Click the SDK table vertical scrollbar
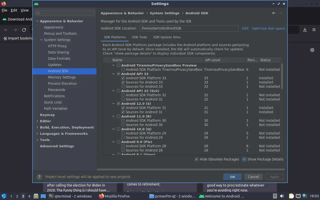This screenshot has width=320, height=200. tap(282, 76)
